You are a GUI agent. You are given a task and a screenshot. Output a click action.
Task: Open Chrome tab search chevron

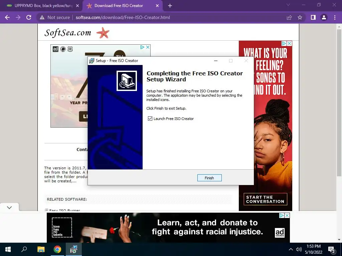pos(288,5)
